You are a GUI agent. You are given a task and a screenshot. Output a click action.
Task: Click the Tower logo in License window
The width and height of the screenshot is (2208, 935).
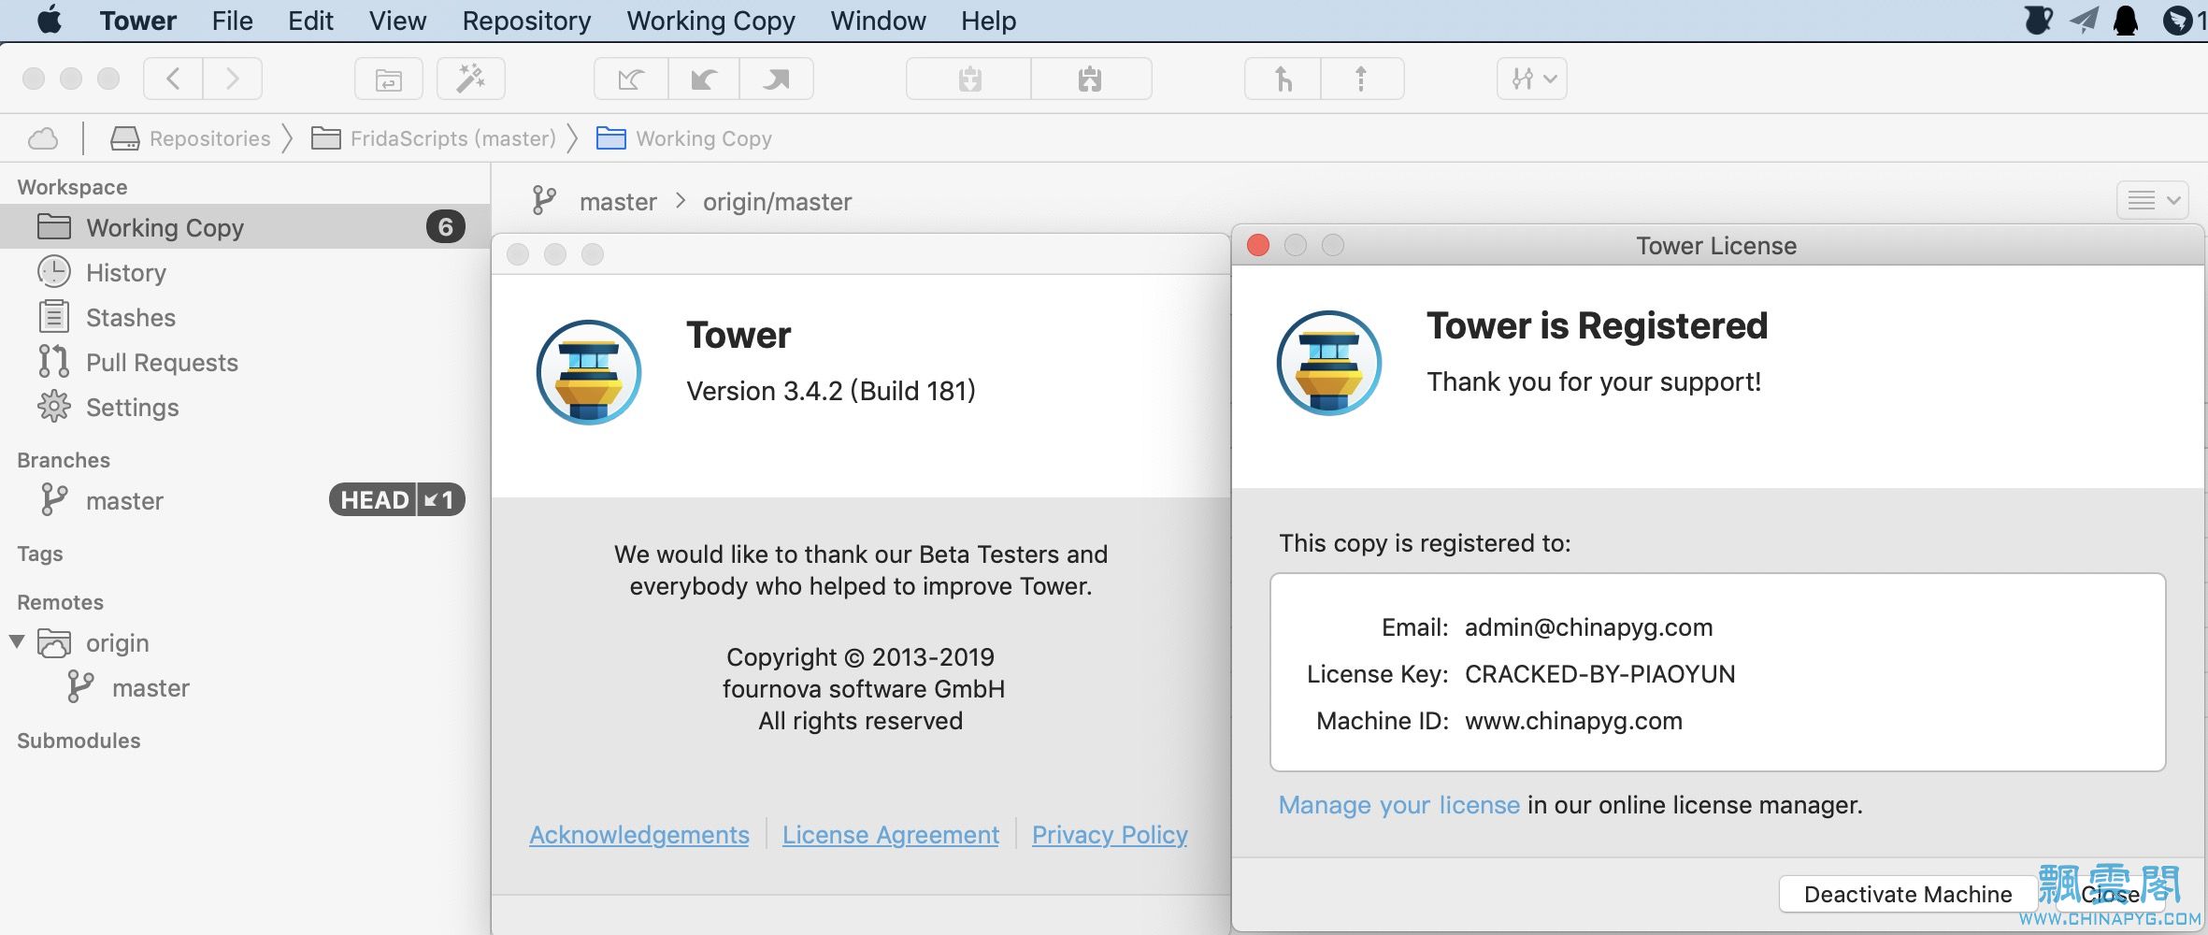tap(1329, 363)
